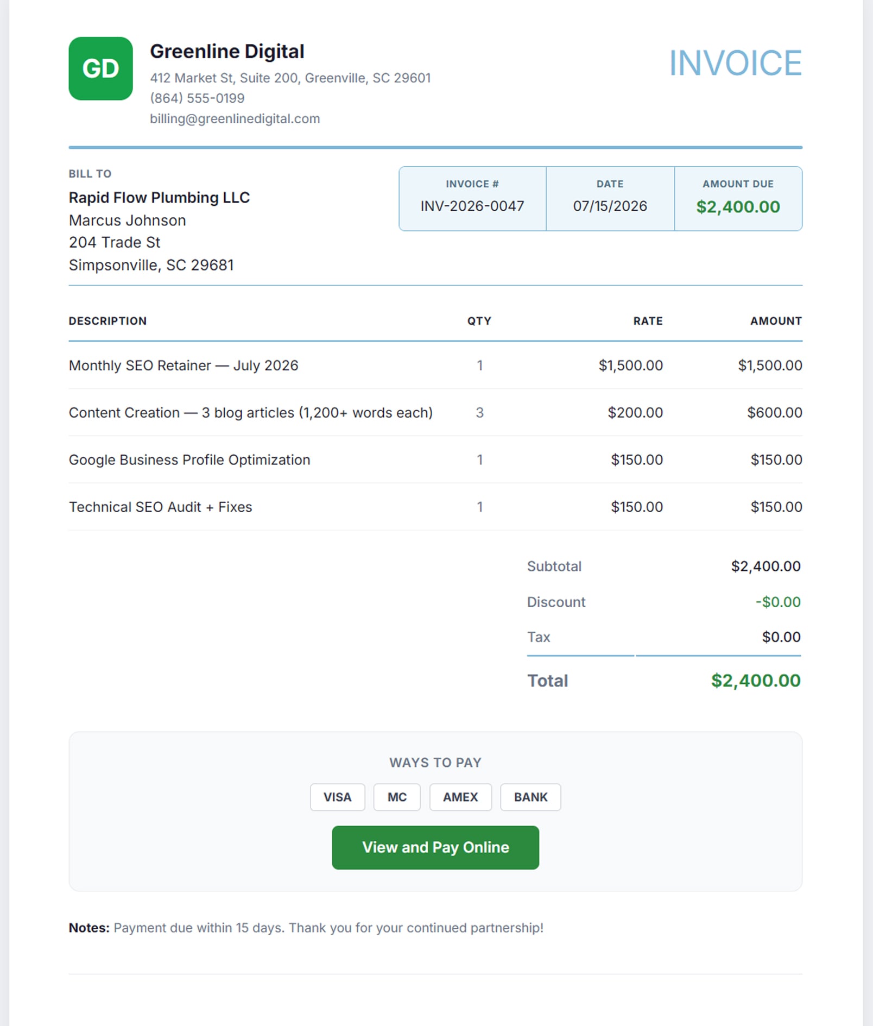
Task: Click the phone number (864) 555-0199
Action: pyautogui.click(x=197, y=98)
